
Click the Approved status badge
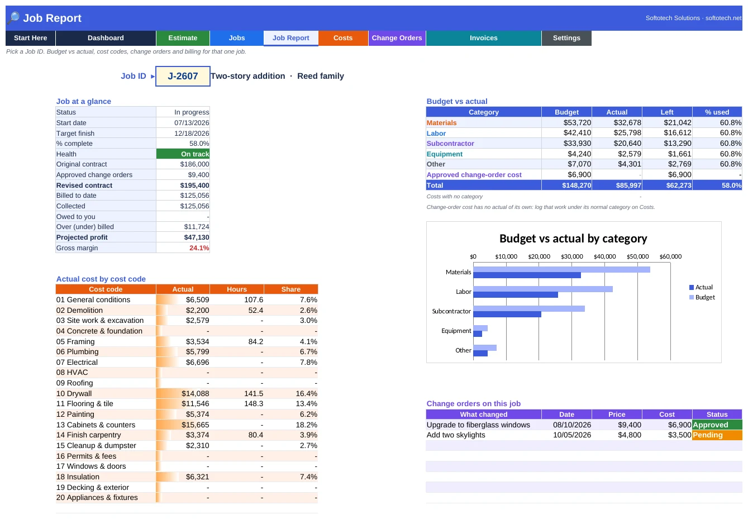coord(717,425)
